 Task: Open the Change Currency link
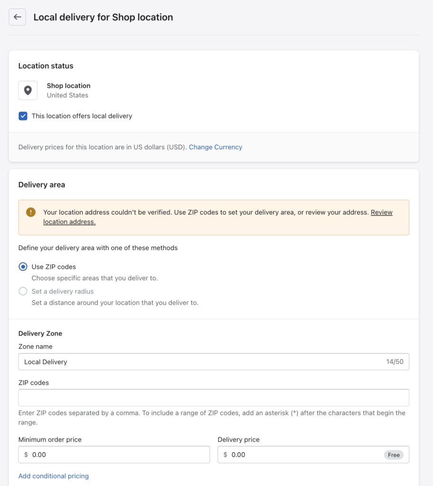[216, 147]
